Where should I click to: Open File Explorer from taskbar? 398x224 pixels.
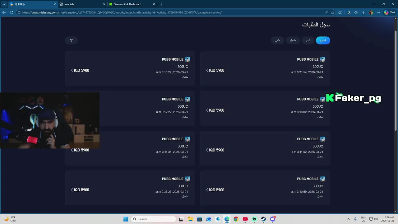[x=190, y=219]
